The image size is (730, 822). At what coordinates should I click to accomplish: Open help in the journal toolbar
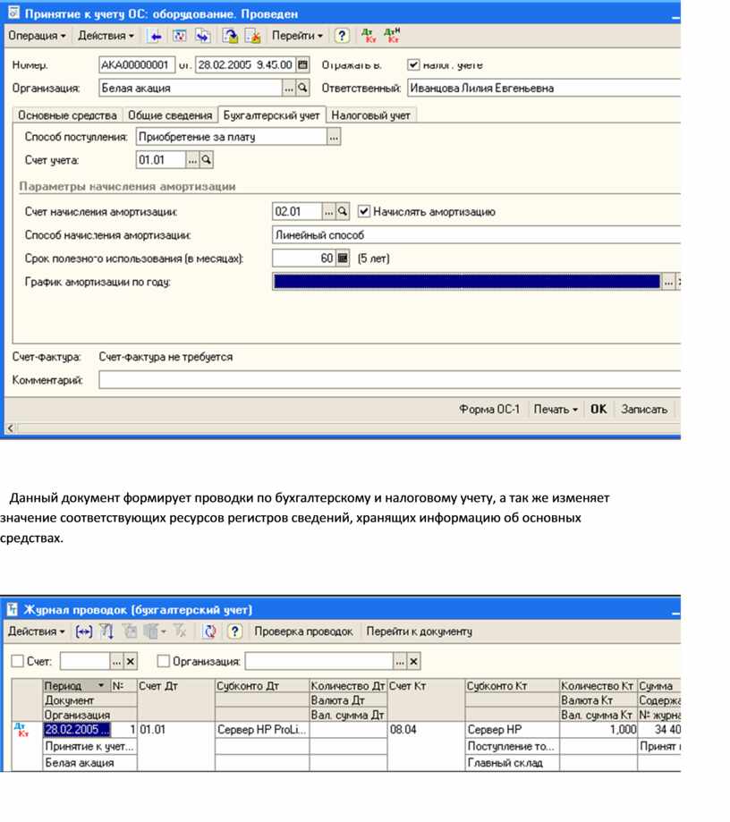234,631
